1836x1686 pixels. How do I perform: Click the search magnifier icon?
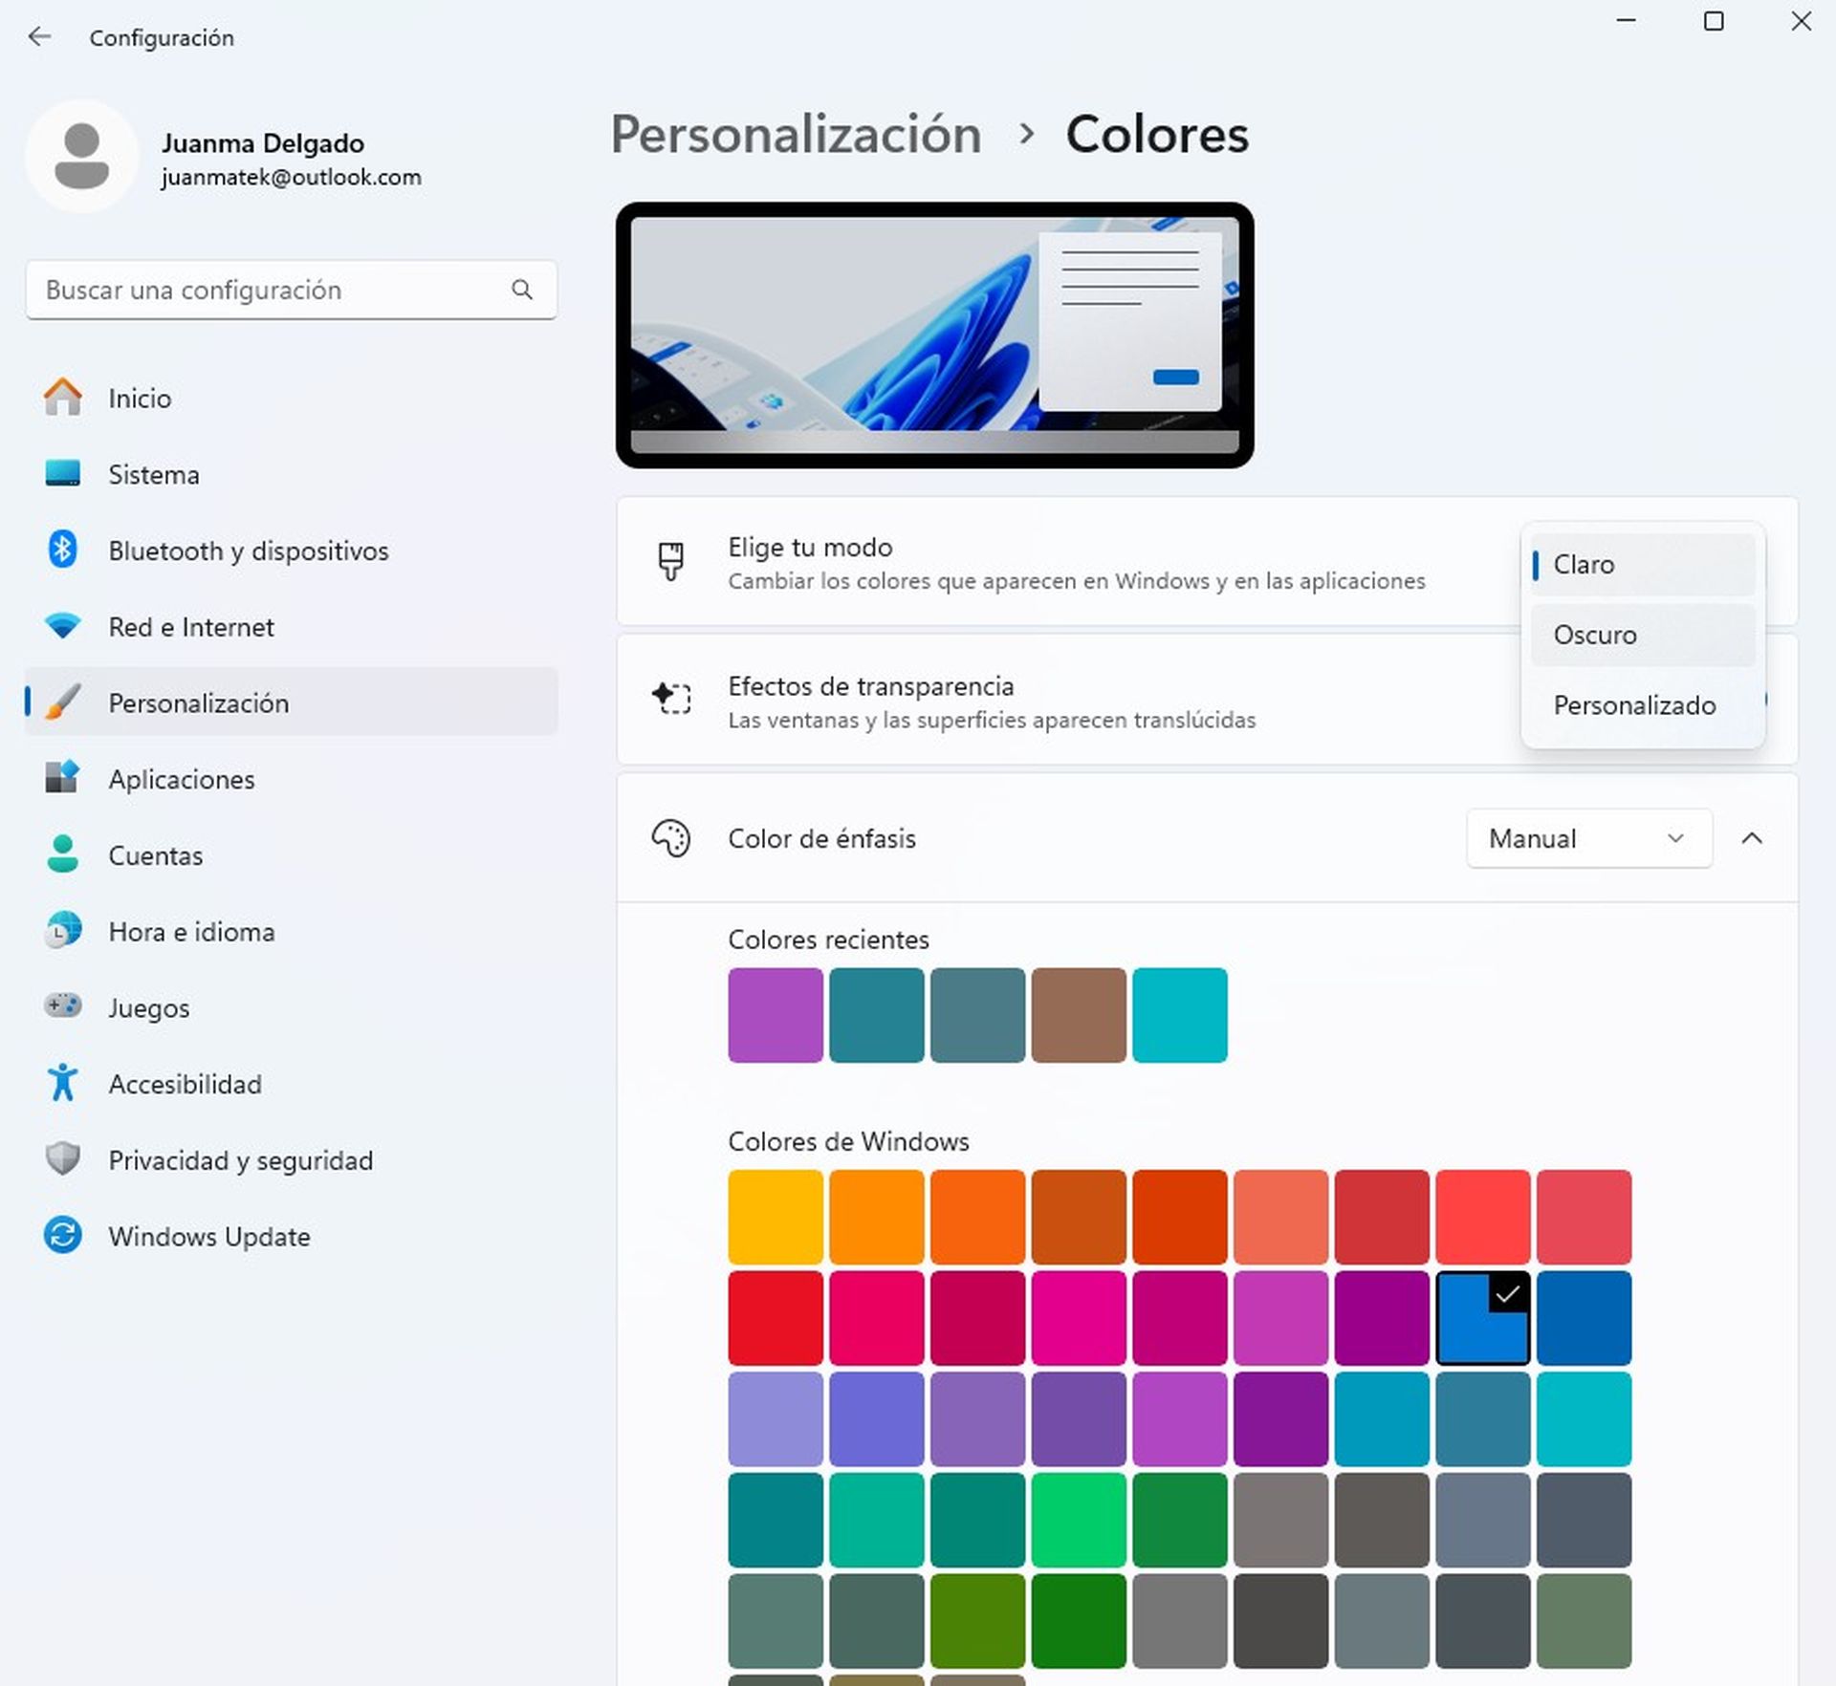click(522, 290)
